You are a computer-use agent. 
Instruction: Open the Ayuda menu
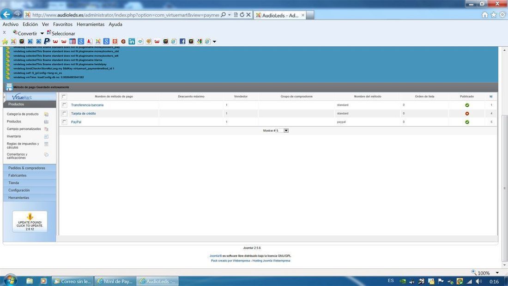115,24
